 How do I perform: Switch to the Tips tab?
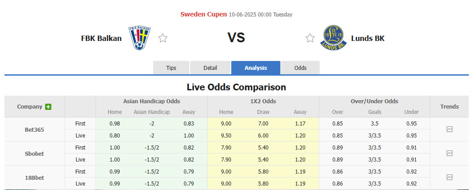[171, 68]
